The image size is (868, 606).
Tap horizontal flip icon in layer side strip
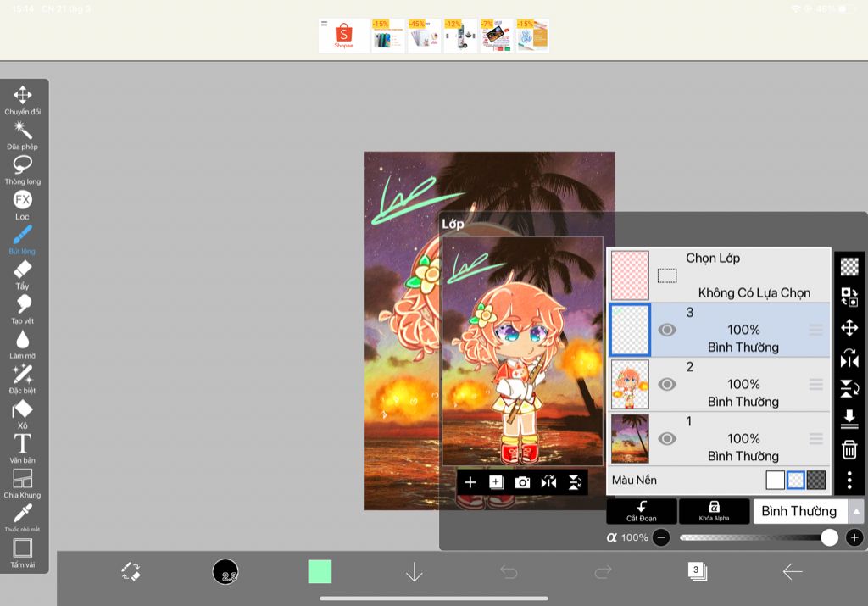coord(849,359)
